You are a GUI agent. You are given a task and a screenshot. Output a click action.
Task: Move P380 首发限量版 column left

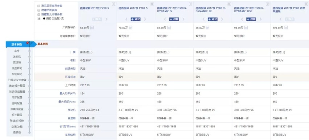click(x=281, y=19)
